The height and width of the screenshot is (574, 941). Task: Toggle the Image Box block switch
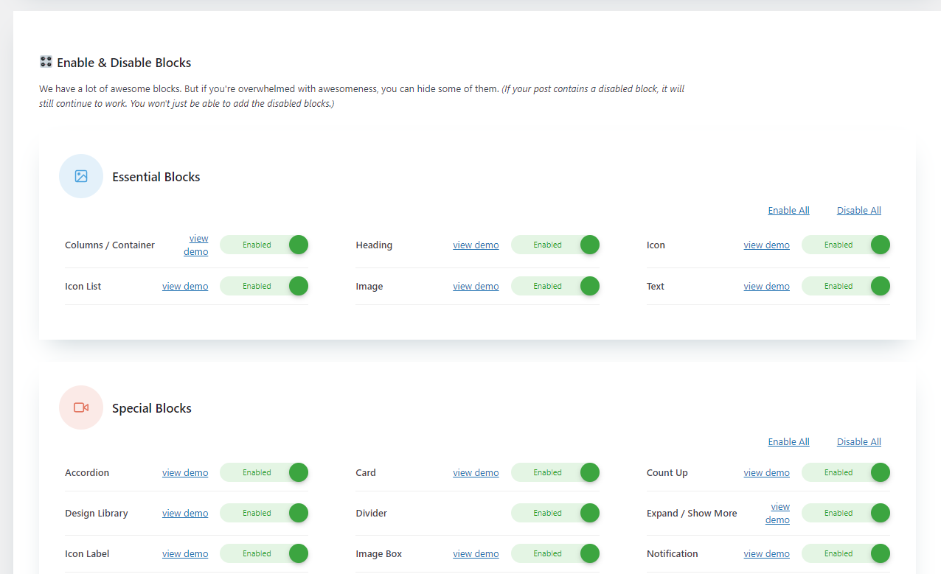tap(555, 553)
